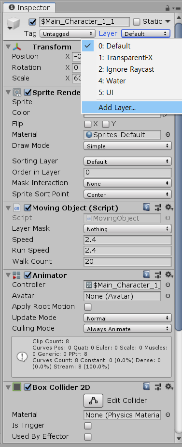The image size is (182, 447).
Task: Open presets for Animator component
Action: coord(158,275)
